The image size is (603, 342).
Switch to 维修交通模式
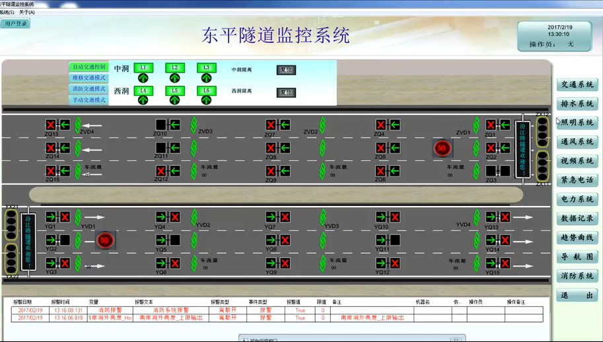tap(89, 78)
